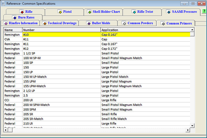Screen dimensions: 207x138
Task: Click the orange plus icon beside Technical Drawings
Action: 44,23
